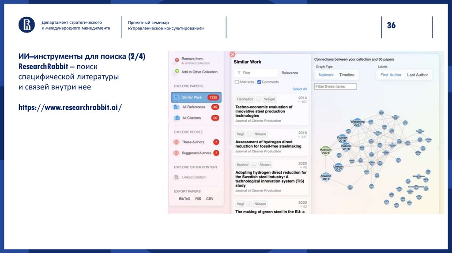The image size is (452, 253).
Task: Click the Leeson 2017 graph node
Action: point(338,167)
